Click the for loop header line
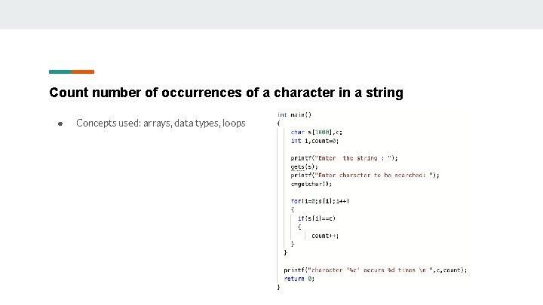543x305 pixels. pos(320,201)
